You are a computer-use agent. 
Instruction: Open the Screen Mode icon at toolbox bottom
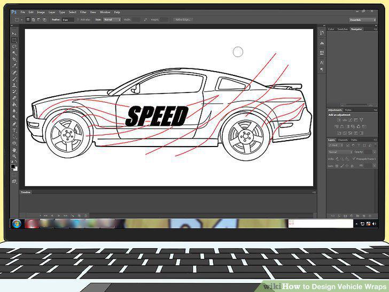(14, 181)
